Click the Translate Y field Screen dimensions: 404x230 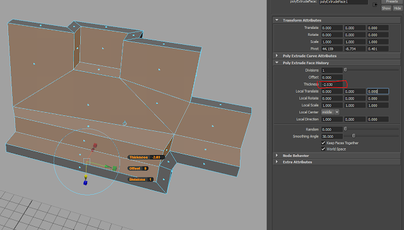coord(355,28)
